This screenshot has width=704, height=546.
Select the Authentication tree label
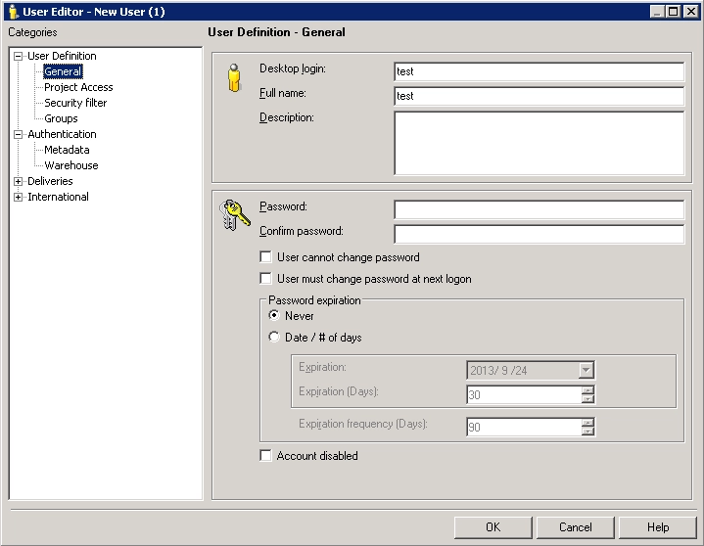pyautogui.click(x=62, y=134)
